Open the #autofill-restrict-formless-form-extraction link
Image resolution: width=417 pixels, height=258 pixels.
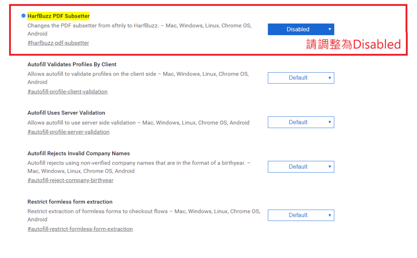80,229
